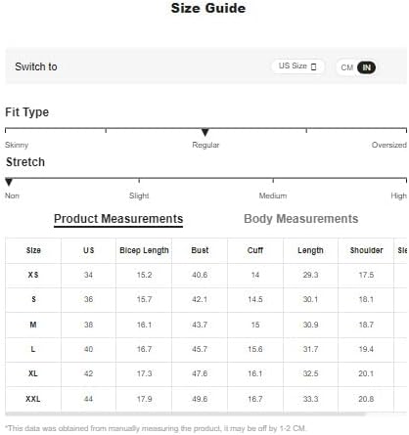
Task: Click the Fit Type marker triangle
Action: (204, 132)
